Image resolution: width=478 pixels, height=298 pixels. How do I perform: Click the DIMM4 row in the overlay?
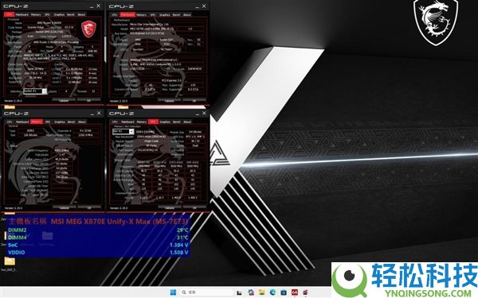pyautogui.click(x=98, y=238)
